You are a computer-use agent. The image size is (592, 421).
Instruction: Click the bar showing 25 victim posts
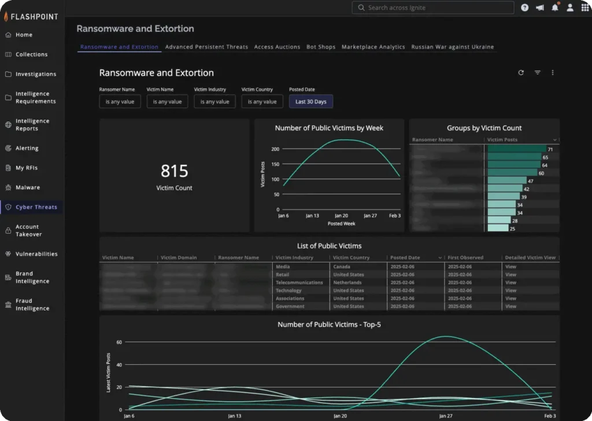498,228
